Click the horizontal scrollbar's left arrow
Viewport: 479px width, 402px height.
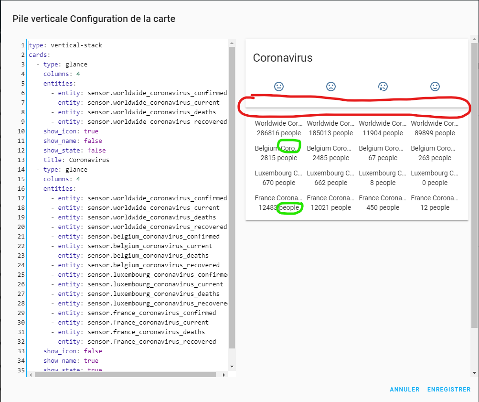(x=31, y=374)
